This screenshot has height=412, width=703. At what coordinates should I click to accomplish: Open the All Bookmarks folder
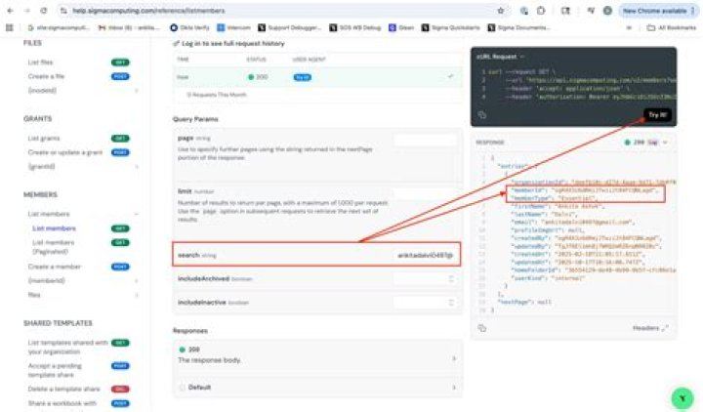tap(671, 27)
